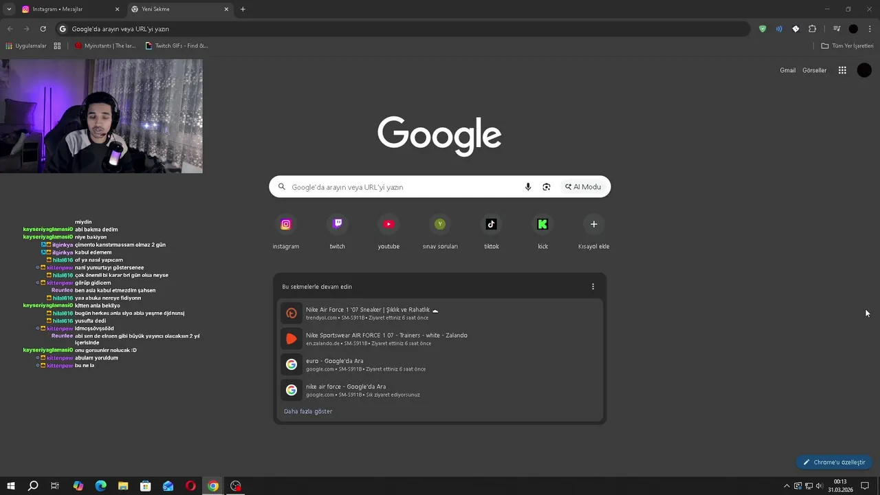Click chat message 'abulam yoruldum'
The height and width of the screenshot is (495, 880).
(96, 357)
